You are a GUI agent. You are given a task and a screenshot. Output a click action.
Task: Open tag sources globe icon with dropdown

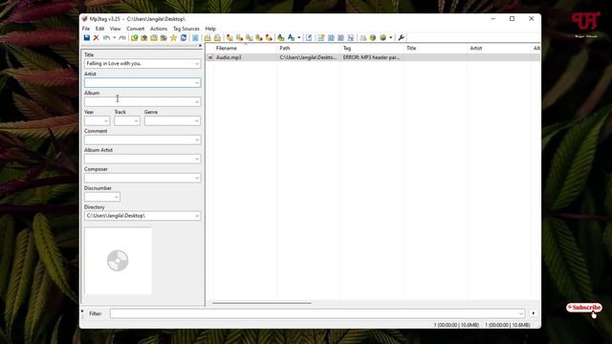click(382, 38)
